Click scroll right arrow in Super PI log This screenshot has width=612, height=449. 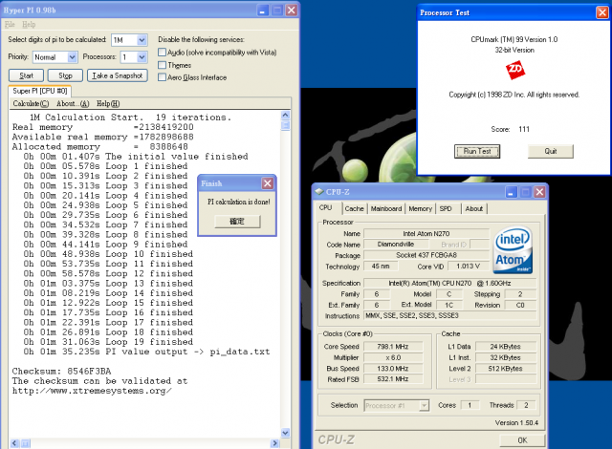tap(274, 443)
